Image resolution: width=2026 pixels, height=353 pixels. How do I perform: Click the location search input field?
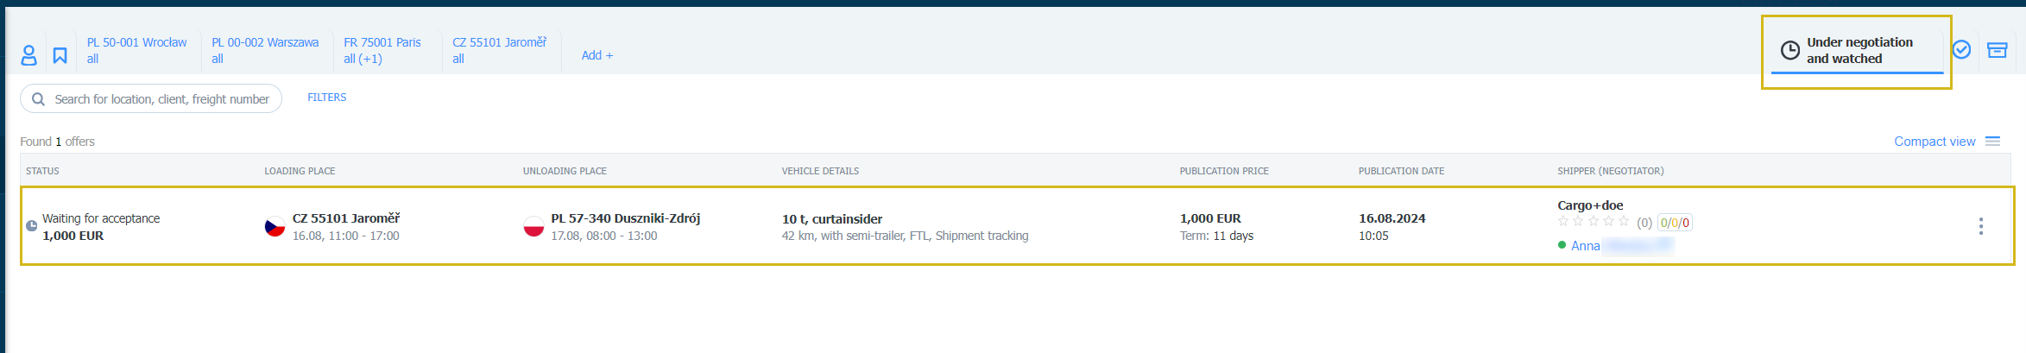point(151,98)
